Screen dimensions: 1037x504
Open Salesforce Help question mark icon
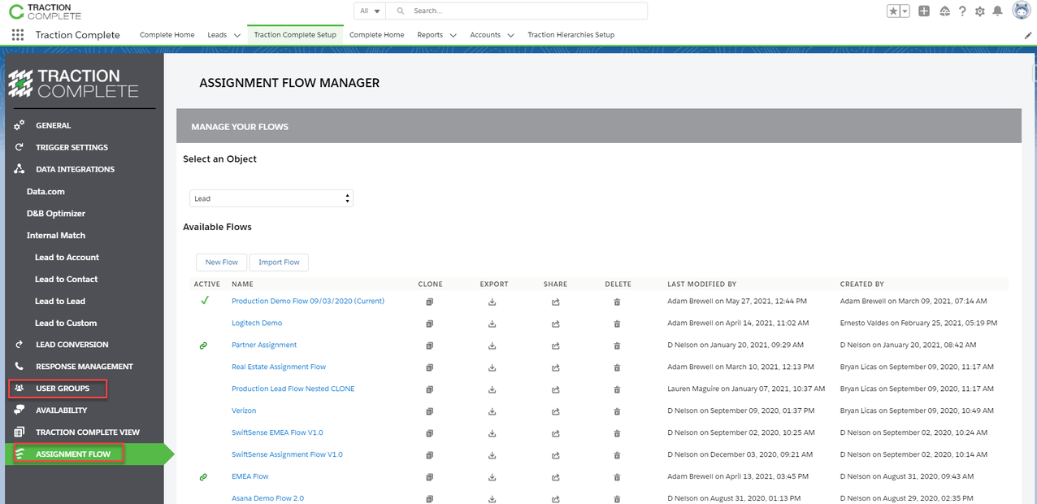point(962,11)
